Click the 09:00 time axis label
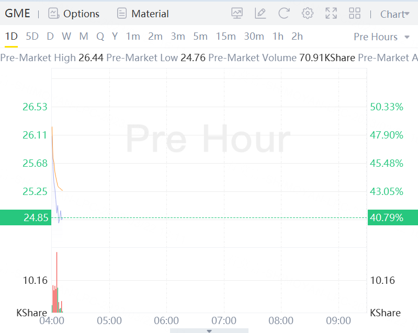The height and width of the screenshot is (333, 418). [338, 320]
